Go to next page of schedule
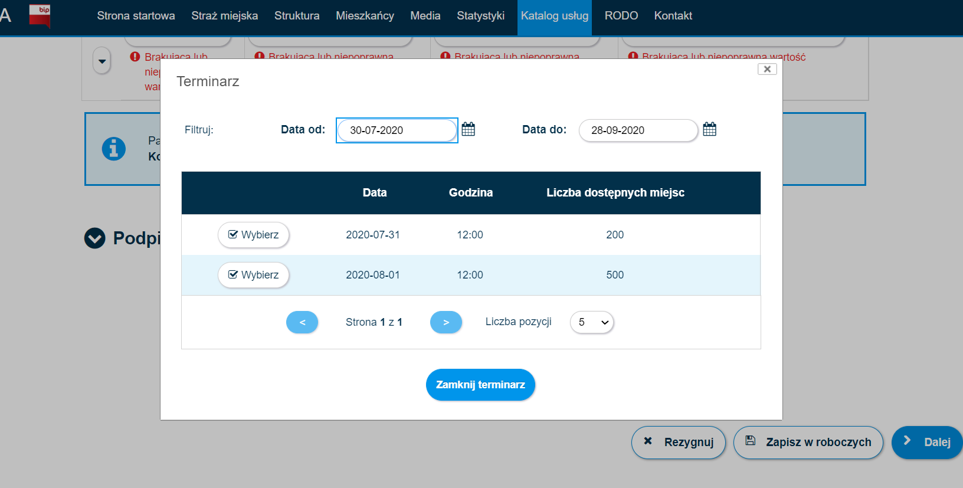The height and width of the screenshot is (488, 963). tap(446, 322)
